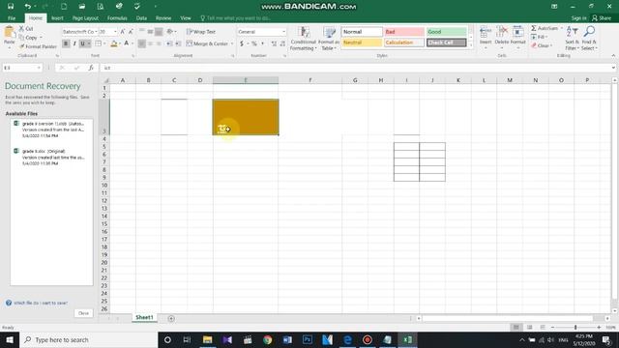Click the Insert cells icon
The width and height of the screenshot is (619, 348).
click(x=486, y=32)
